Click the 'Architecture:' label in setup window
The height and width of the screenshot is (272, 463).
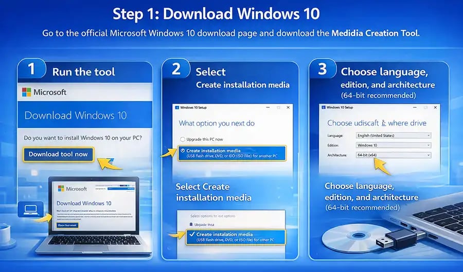[337, 155]
